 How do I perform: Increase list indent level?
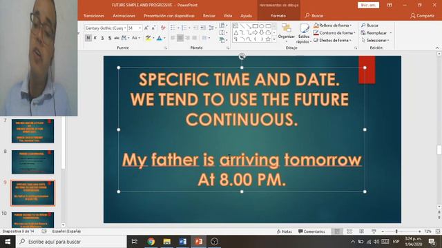203,28
